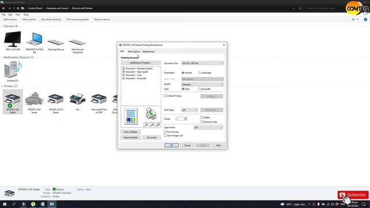The width and height of the screenshot is (370, 208).
Task: Open the Tools menu
Action: tap(26, 14)
